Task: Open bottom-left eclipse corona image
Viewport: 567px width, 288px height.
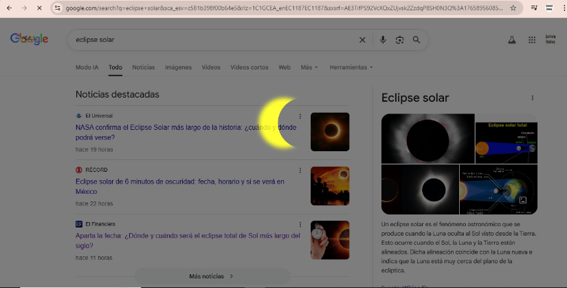Action: click(x=420, y=190)
